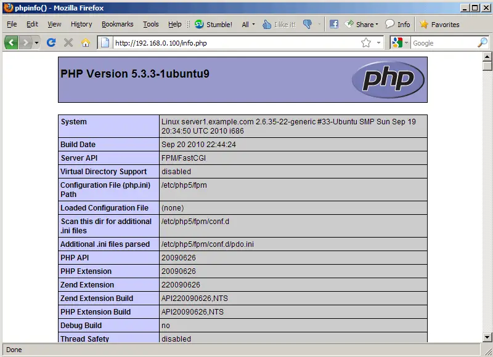The image size is (493, 357).
Task: Click the "Loaded Configuration File" label
Action: [104, 208]
